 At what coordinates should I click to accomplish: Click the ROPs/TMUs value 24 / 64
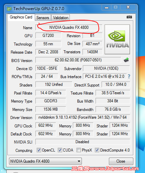(x=47, y=76)
